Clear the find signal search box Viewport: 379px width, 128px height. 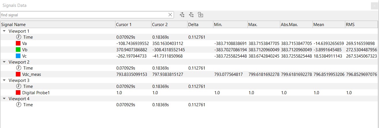click(170, 15)
